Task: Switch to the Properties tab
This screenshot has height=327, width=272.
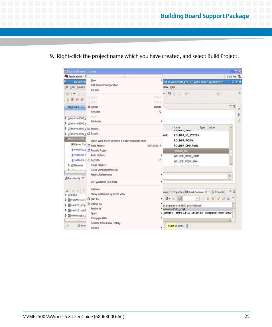Action: click(x=176, y=192)
